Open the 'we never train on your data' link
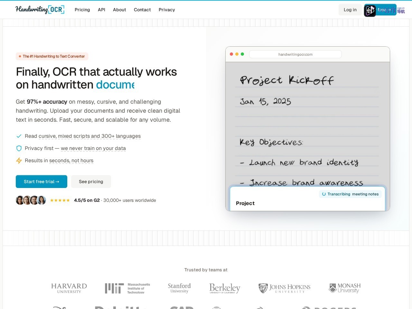 tap(93, 148)
